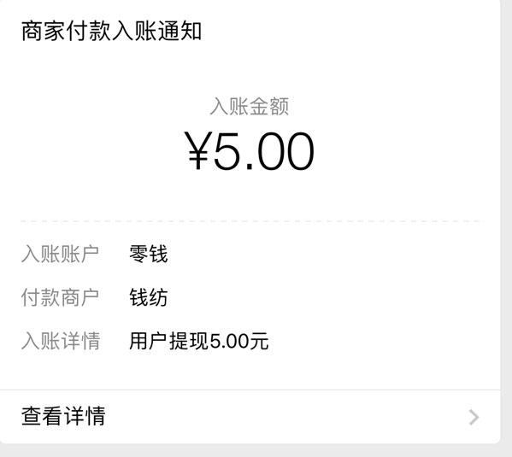Tap the decimal digits of ¥5.00

285,151
